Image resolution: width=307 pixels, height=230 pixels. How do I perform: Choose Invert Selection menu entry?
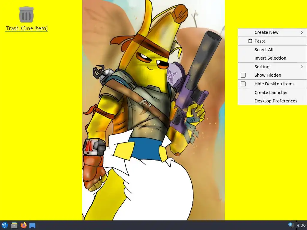point(272,58)
